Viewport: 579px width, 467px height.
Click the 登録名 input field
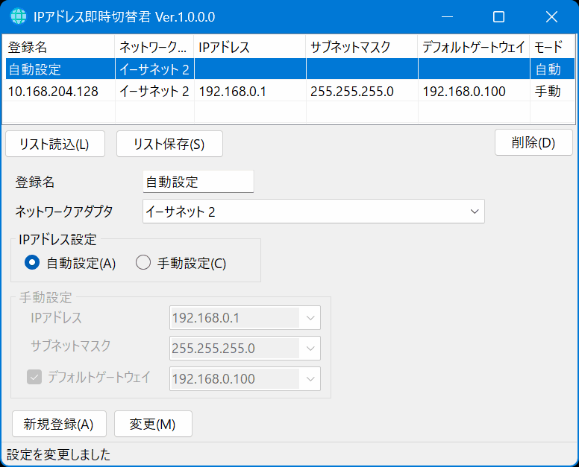(198, 182)
